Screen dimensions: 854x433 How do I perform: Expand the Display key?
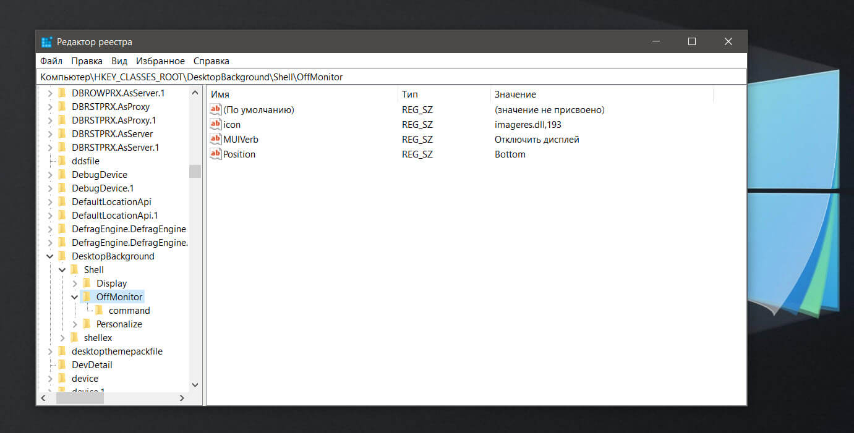point(75,284)
